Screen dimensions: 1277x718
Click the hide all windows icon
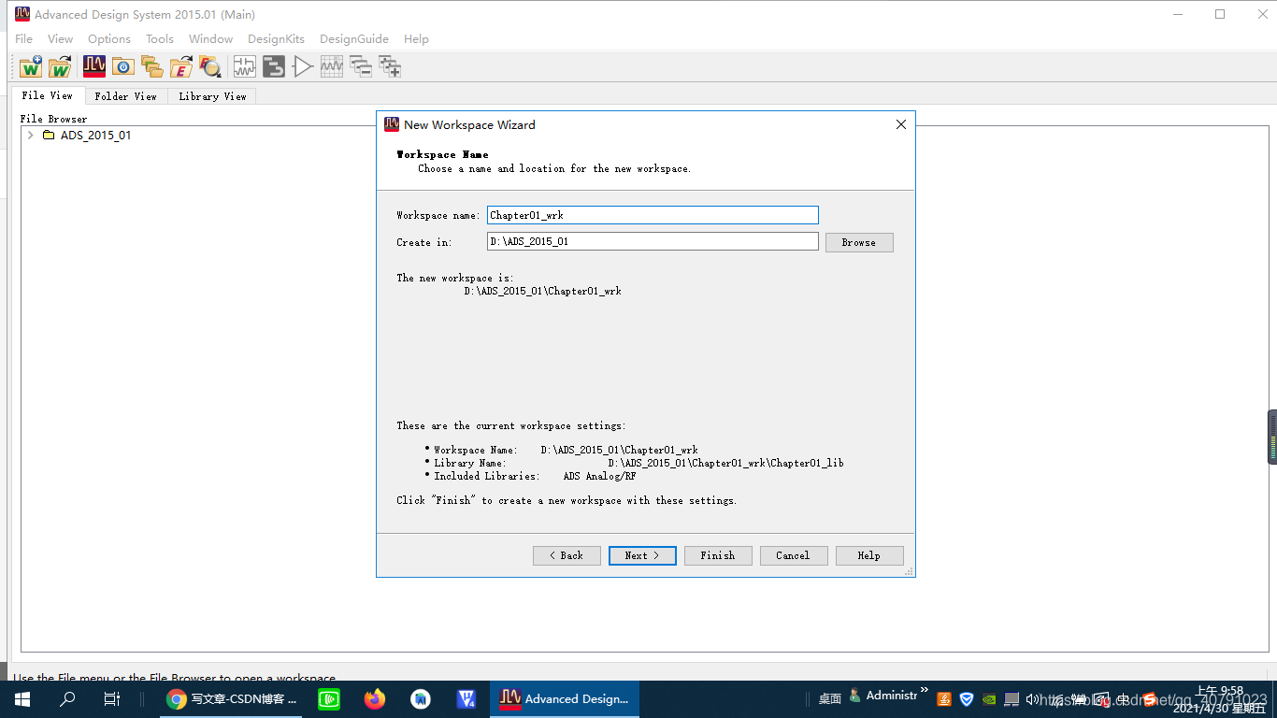[x=361, y=66]
